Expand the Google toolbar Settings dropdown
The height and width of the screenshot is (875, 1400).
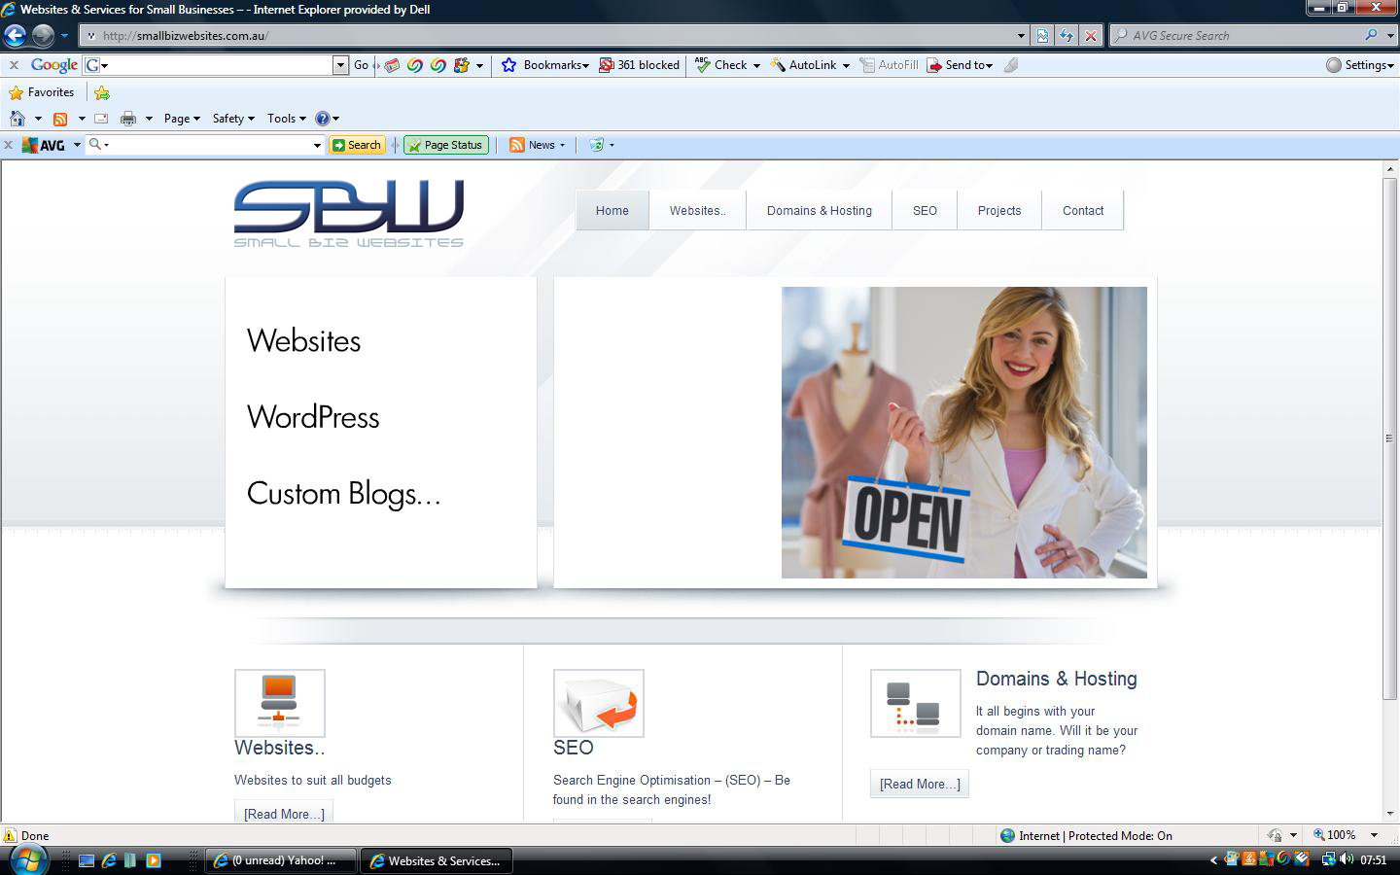[1361, 65]
